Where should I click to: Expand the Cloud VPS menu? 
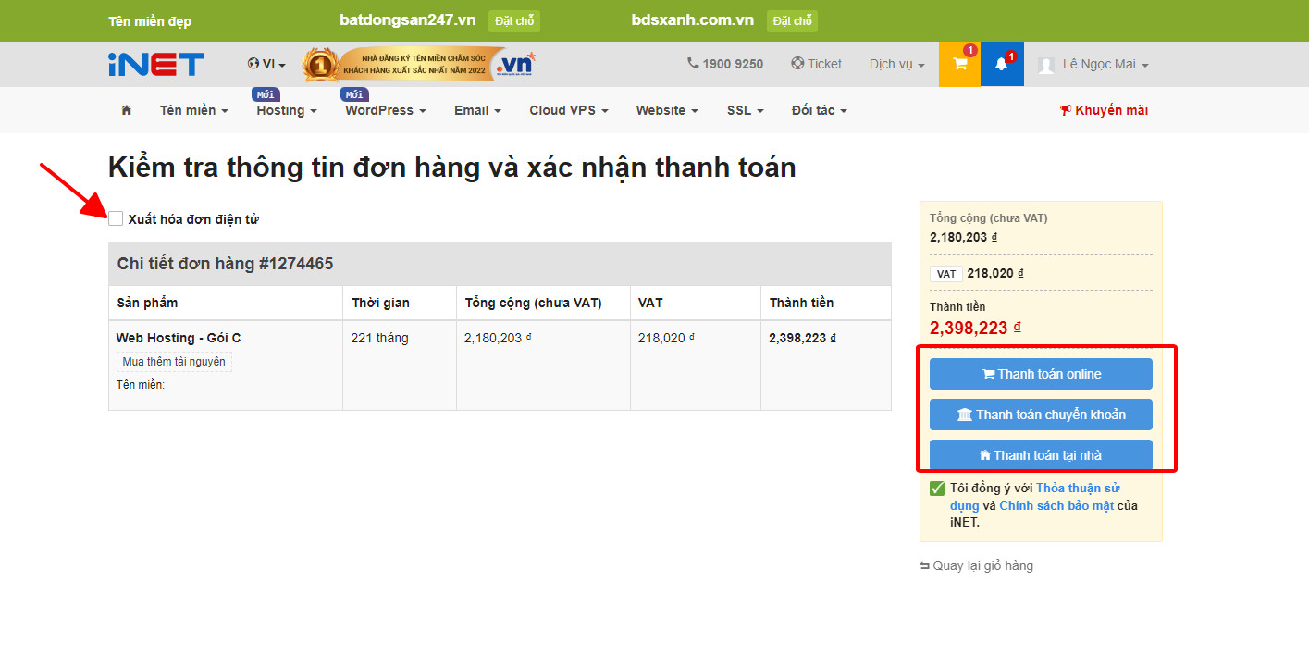pyautogui.click(x=569, y=110)
